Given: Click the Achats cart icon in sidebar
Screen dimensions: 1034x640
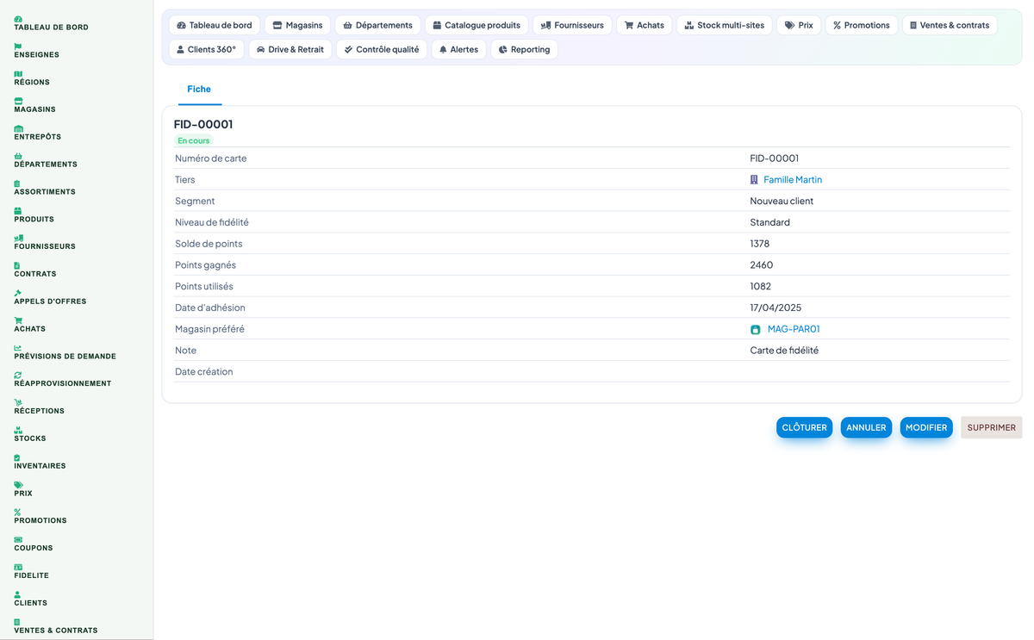Looking at the screenshot, I should pyautogui.click(x=18, y=320).
